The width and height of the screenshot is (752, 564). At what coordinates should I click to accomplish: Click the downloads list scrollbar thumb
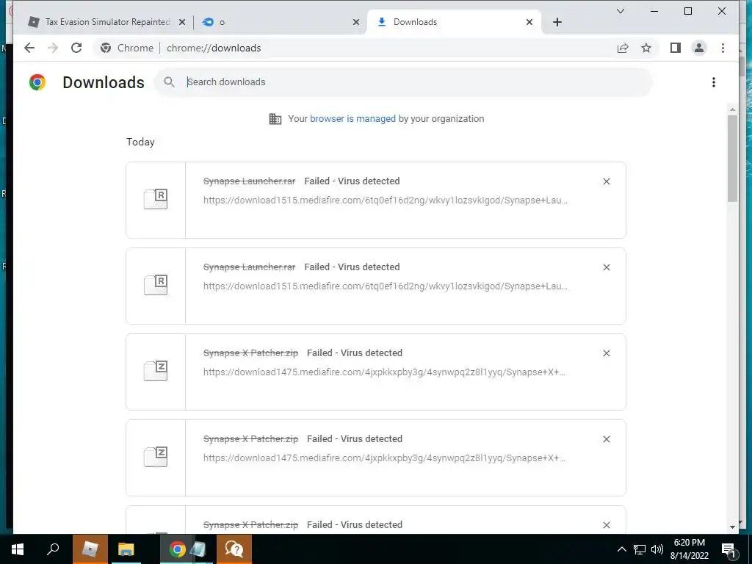click(732, 159)
